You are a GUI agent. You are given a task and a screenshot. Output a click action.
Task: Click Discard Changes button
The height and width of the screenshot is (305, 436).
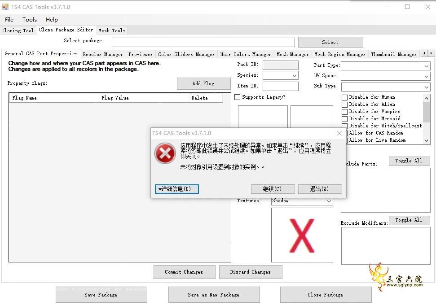(x=251, y=272)
